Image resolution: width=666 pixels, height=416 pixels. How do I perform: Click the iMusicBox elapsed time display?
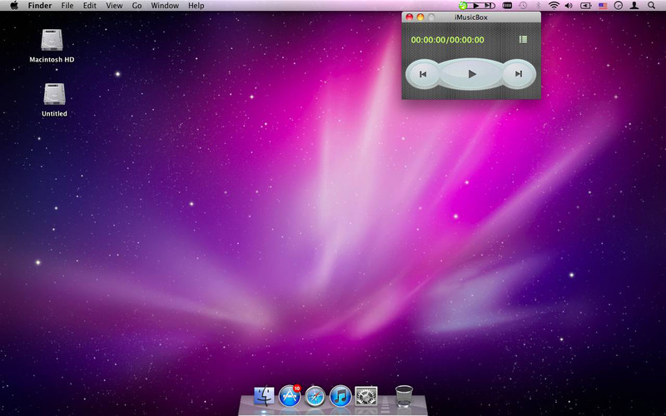pyautogui.click(x=447, y=40)
